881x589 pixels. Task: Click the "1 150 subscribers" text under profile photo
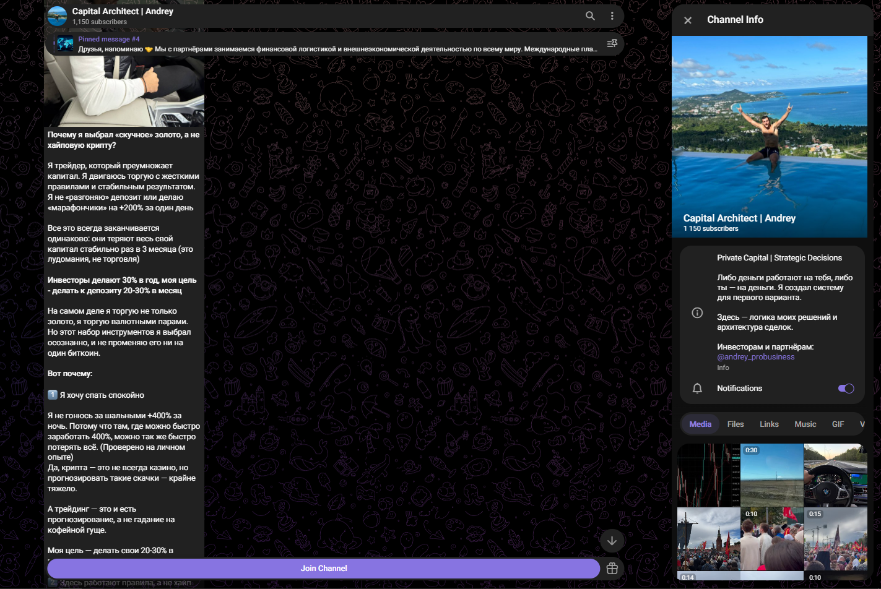pos(711,229)
